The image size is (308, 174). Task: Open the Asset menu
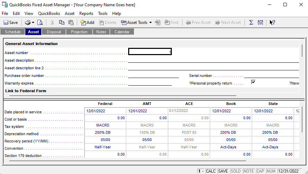tap(70, 14)
